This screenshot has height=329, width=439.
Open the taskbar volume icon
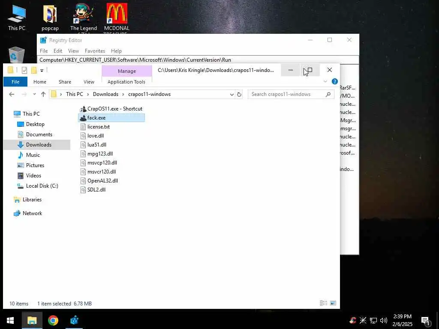(384, 320)
